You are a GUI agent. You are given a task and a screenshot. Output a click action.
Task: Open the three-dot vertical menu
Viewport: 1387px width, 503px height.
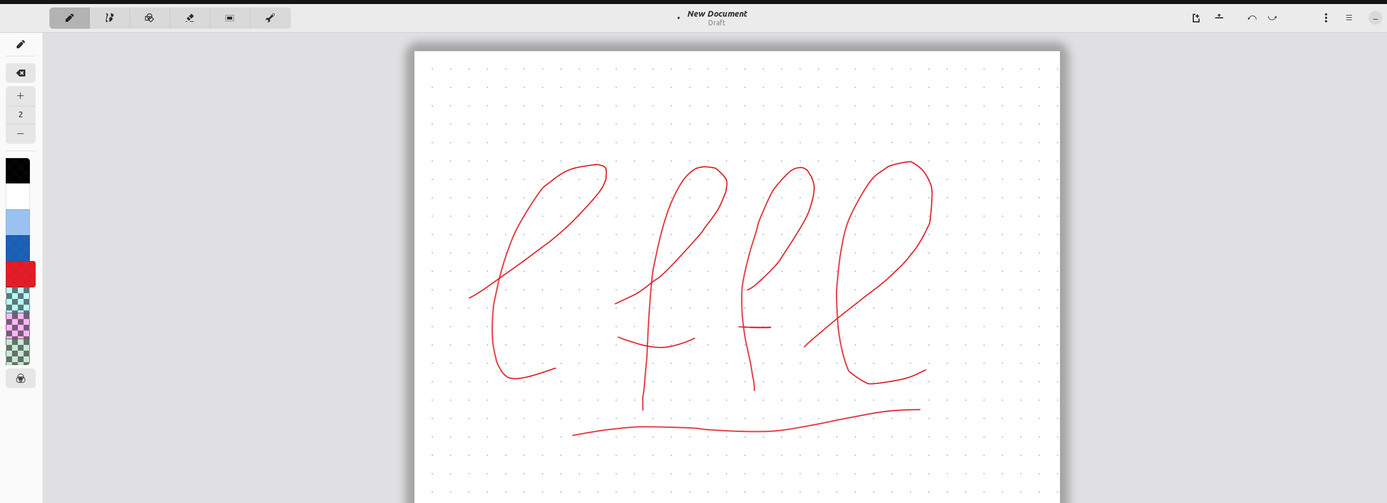(1326, 18)
